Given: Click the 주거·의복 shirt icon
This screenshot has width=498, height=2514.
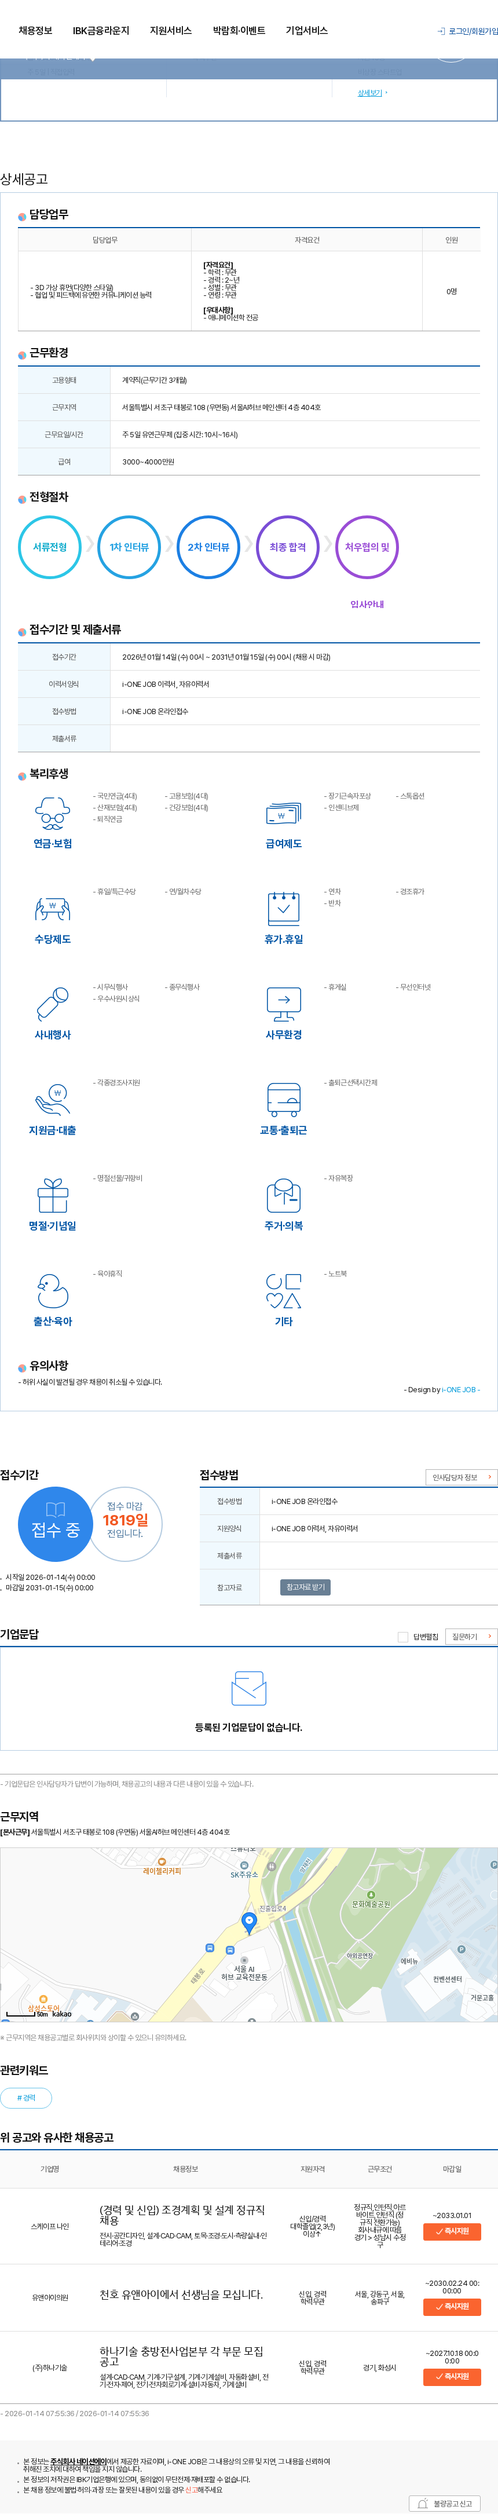Looking at the screenshot, I should (283, 1195).
